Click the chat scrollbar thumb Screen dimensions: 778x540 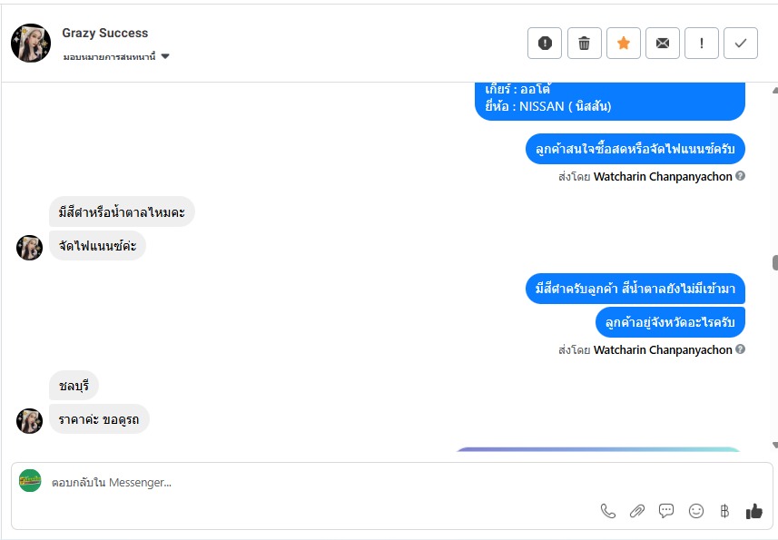[x=774, y=263]
